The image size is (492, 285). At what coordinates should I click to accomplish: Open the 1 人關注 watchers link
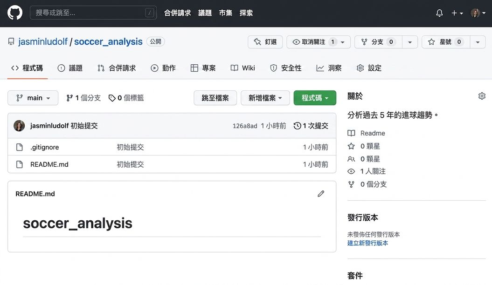[373, 171]
